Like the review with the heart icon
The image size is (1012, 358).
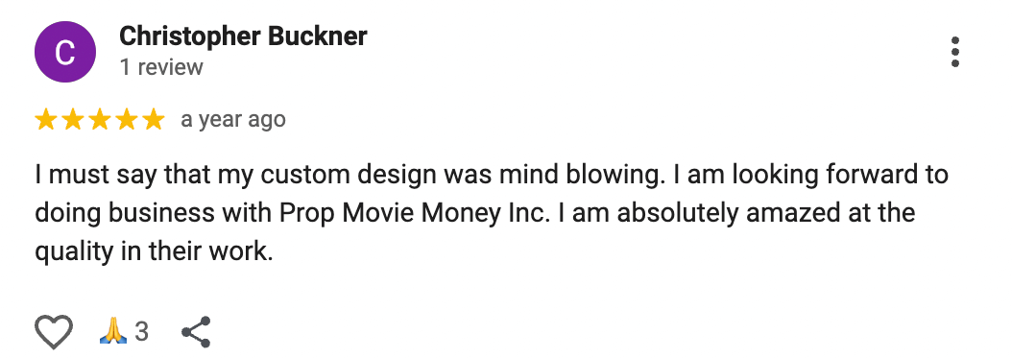click(53, 332)
